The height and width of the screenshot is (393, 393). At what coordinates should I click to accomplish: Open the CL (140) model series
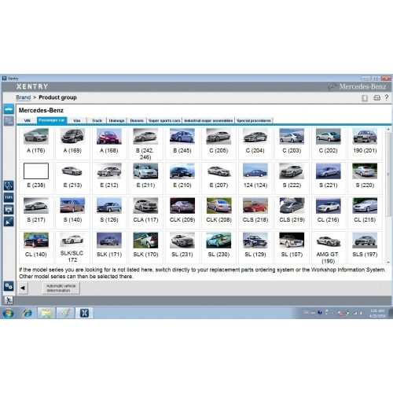pos(36,248)
